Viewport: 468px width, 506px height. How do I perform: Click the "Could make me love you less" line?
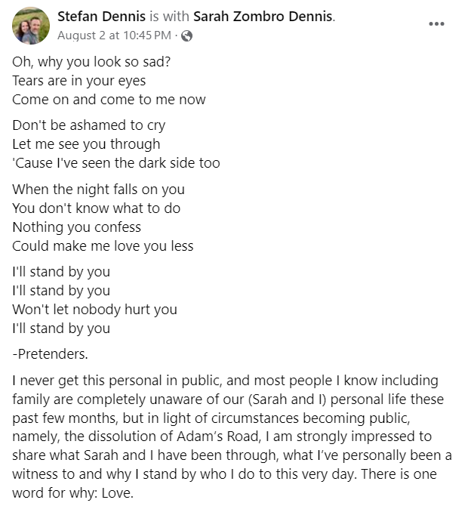[103, 246]
